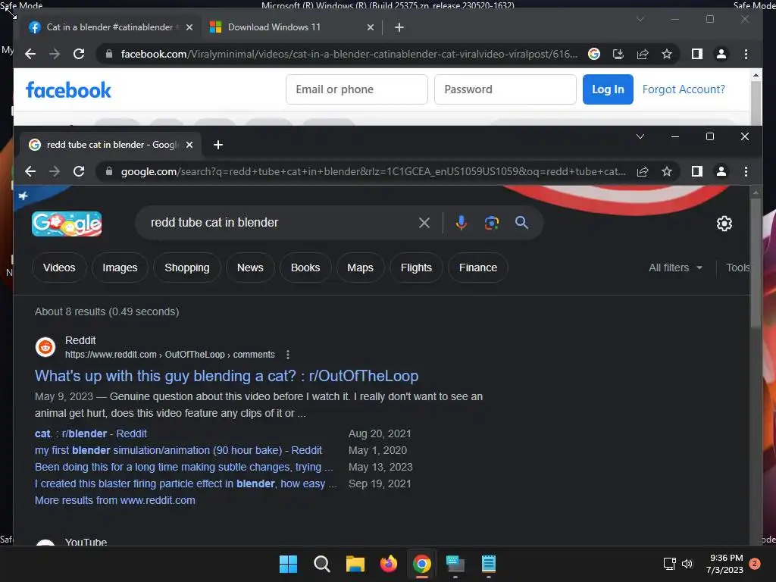The image size is (776, 582).
Task: Filter results by Videos
Action: tap(59, 268)
